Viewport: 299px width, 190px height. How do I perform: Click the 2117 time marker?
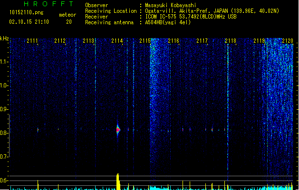[x=202, y=40]
